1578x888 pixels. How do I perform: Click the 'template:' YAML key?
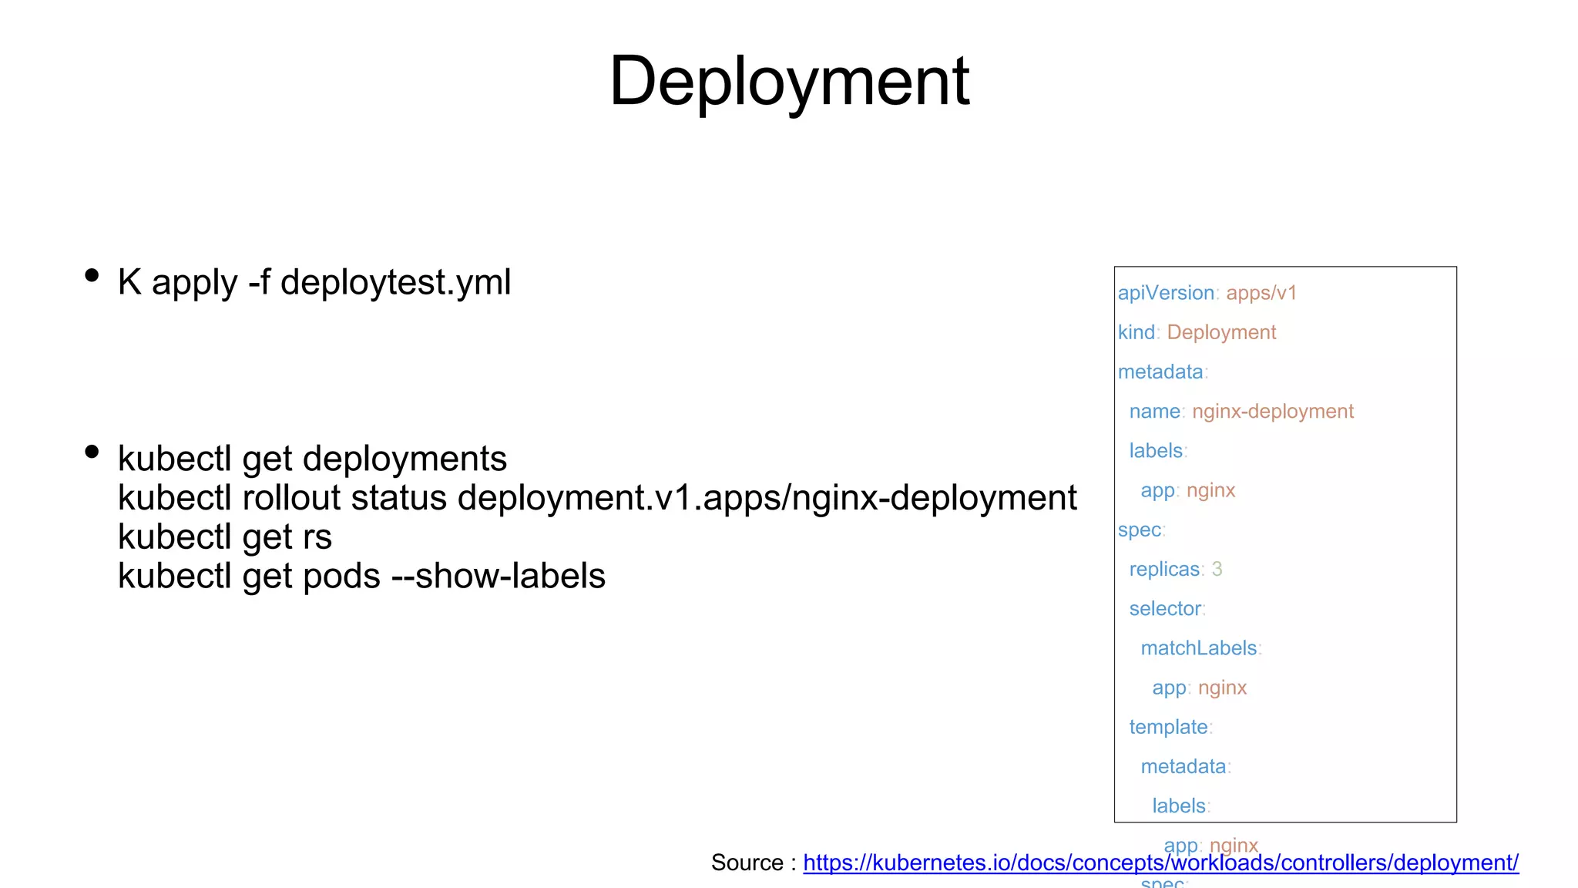1170,727
